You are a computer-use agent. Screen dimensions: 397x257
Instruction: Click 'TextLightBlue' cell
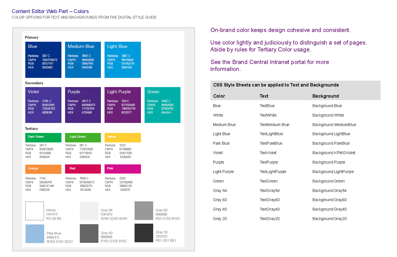click(x=271, y=134)
